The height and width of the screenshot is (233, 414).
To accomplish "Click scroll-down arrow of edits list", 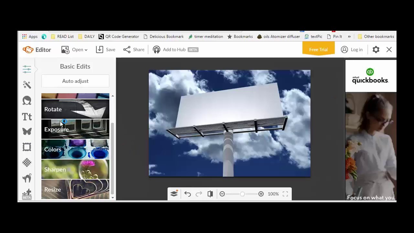I will pyautogui.click(x=113, y=197).
